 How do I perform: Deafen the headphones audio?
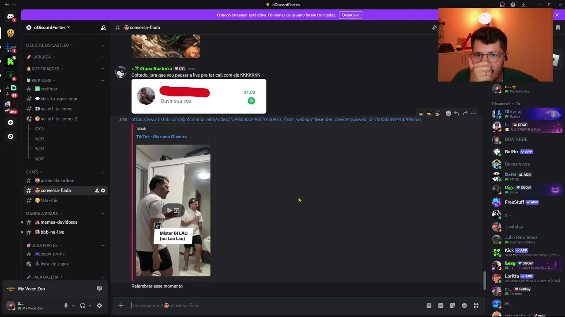tap(83, 306)
